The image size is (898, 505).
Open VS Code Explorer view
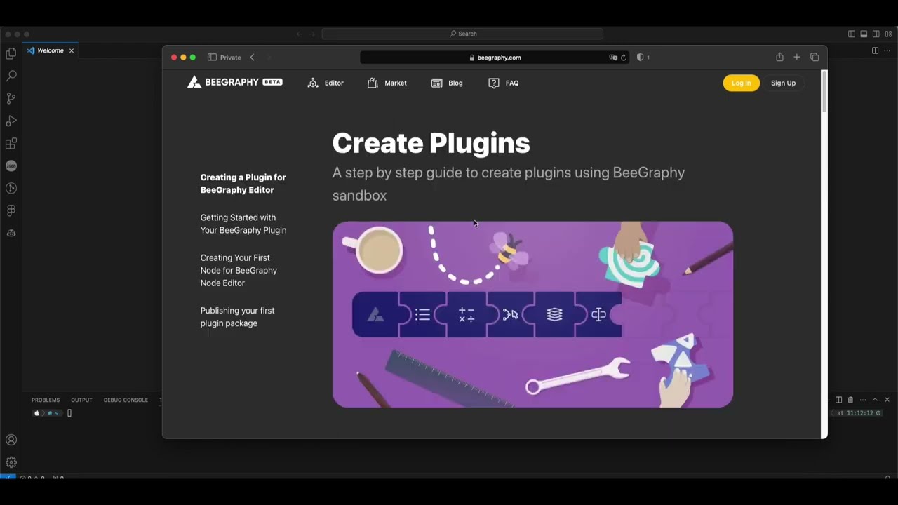(x=11, y=53)
